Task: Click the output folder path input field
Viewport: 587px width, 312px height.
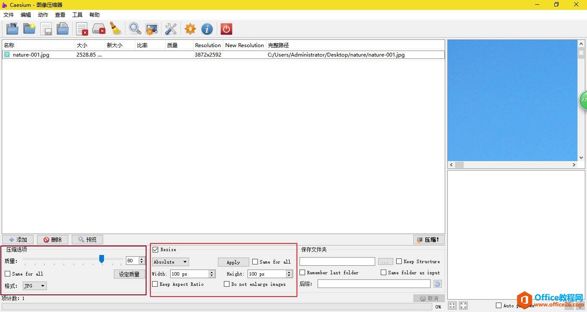Action: [337, 261]
